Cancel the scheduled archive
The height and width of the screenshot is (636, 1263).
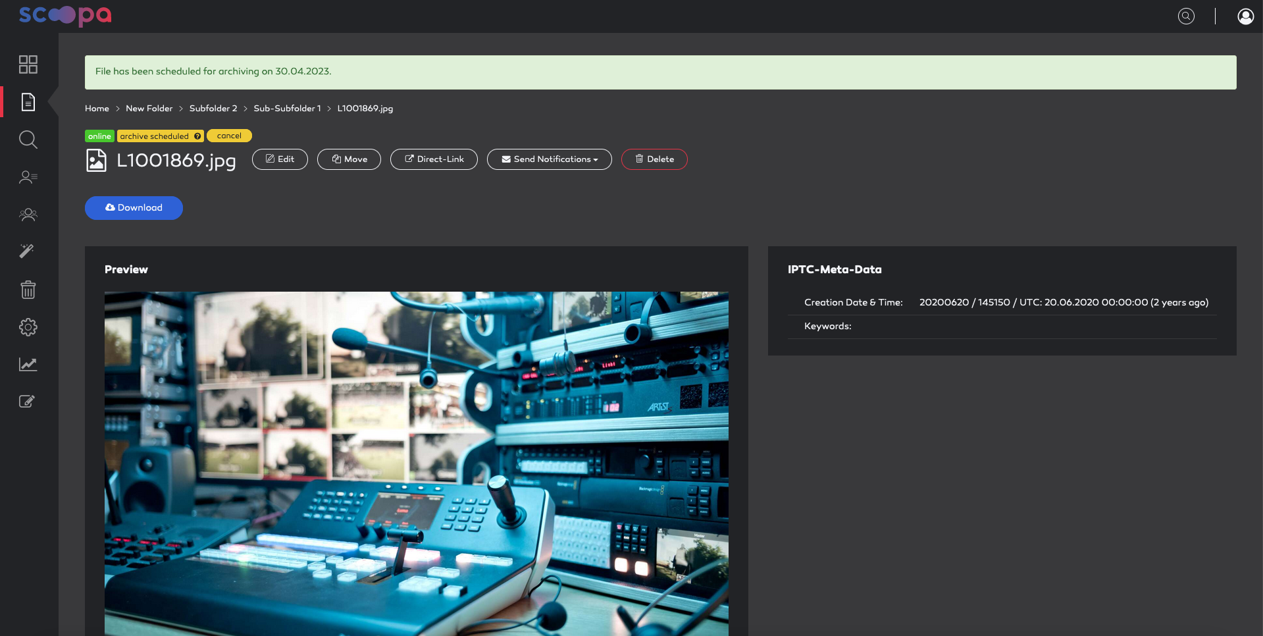click(x=229, y=136)
